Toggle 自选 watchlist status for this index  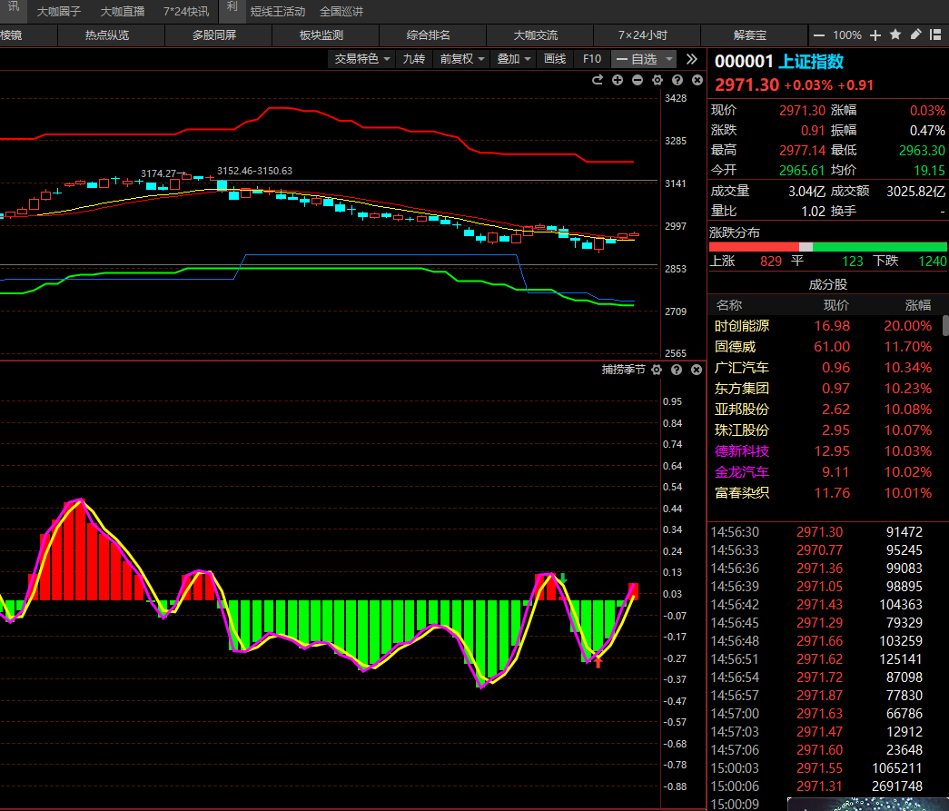pos(644,59)
